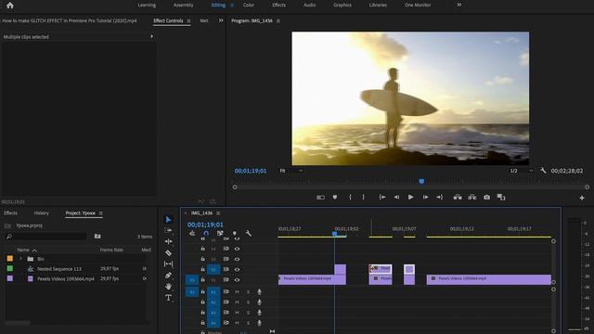The width and height of the screenshot is (594, 334).
Task: Step back one frame
Action: point(396,197)
